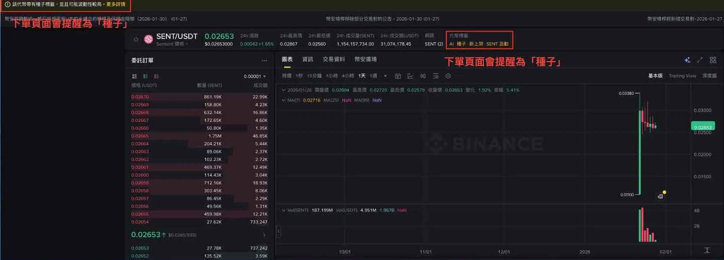The image size is (724, 260).
Task: Click the SENT/USDT pair name
Action: tap(177, 36)
